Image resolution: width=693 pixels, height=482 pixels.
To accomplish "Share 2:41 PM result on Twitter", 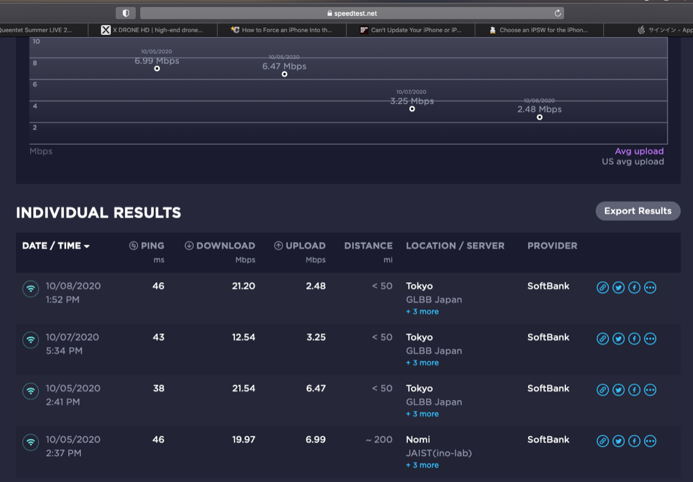I will (x=618, y=390).
